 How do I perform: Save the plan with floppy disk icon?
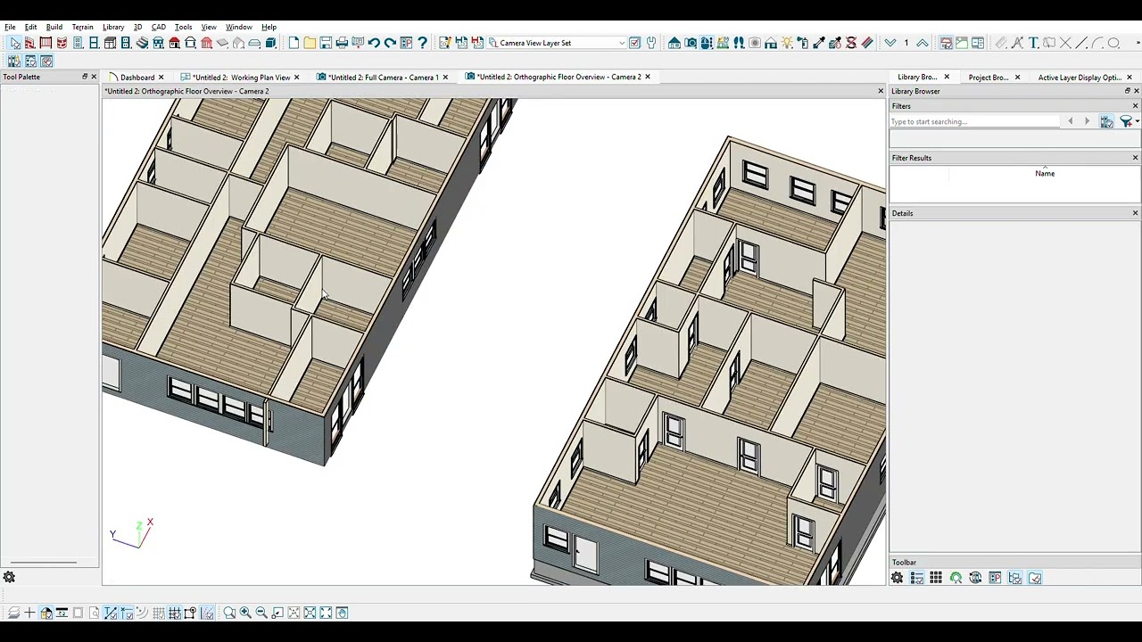click(326, 43)
